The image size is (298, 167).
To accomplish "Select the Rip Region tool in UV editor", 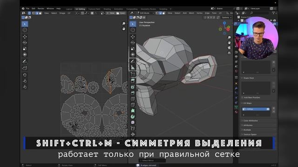I will [x=25, y=68].
